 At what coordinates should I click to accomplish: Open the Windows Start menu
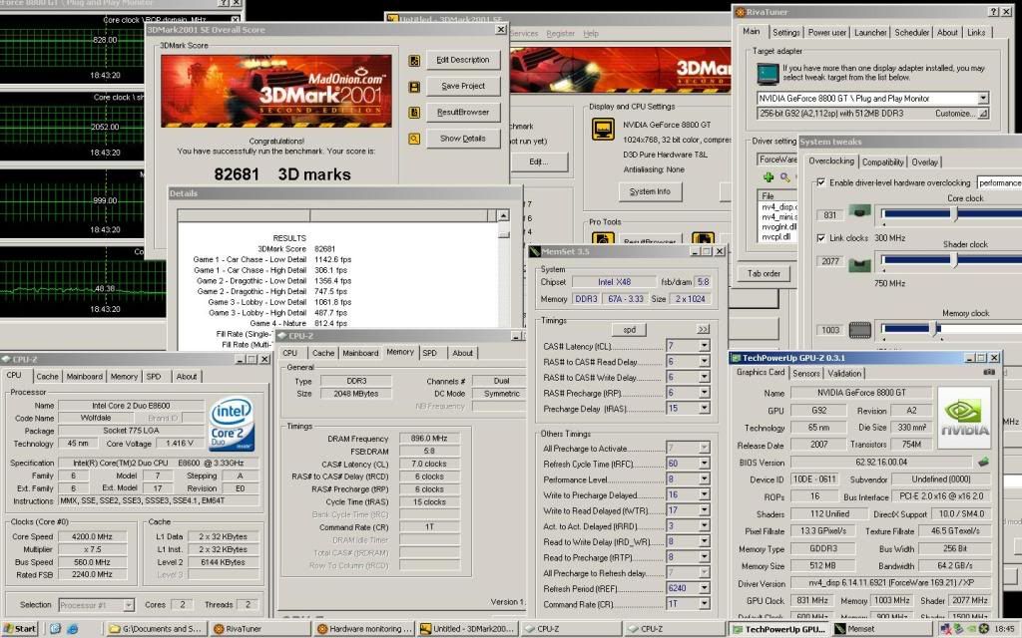coord(20,629)
